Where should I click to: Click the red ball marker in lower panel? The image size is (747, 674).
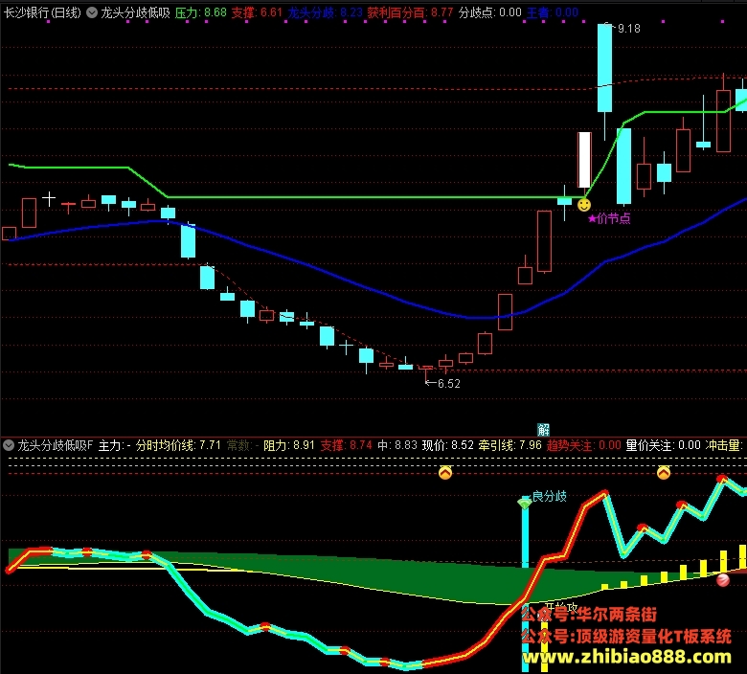pyautogui.click(x=723, y=580)
